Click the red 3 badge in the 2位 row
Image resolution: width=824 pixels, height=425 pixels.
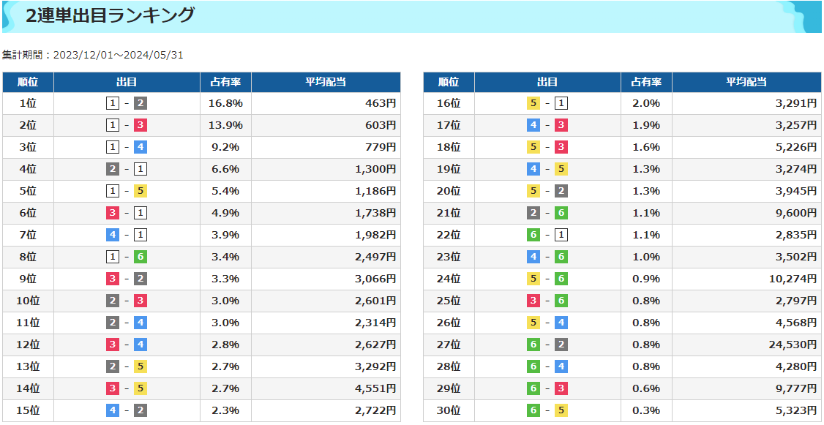[x=141, y=125]
